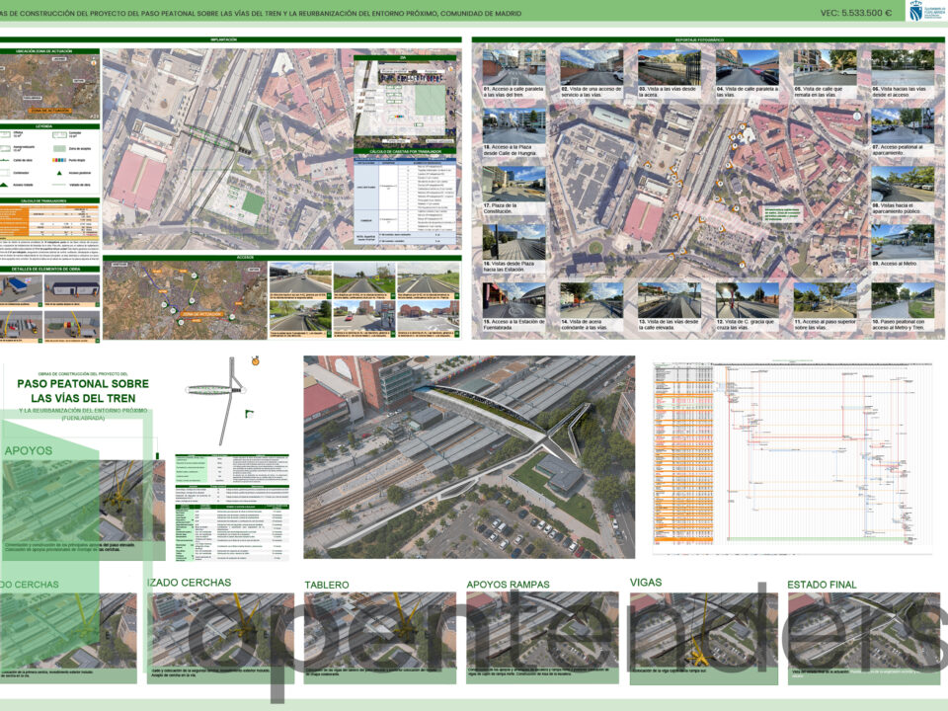Click the Gantt schedule chart
Screen dimensions: 948x711
(x=793, y=457)
